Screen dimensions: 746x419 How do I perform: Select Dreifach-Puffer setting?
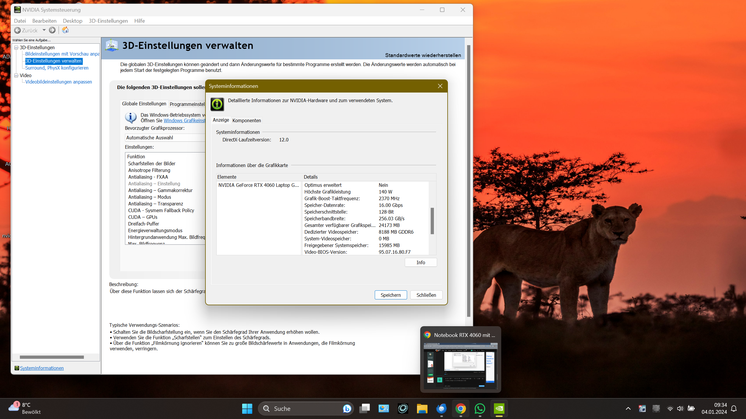(x=143, y=224)
